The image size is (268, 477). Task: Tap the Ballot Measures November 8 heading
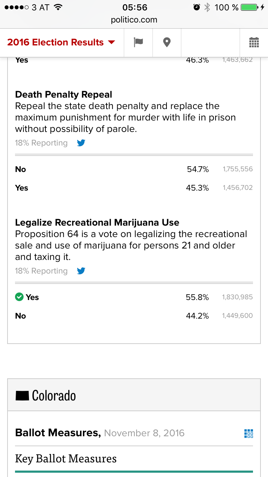[100, 433]
